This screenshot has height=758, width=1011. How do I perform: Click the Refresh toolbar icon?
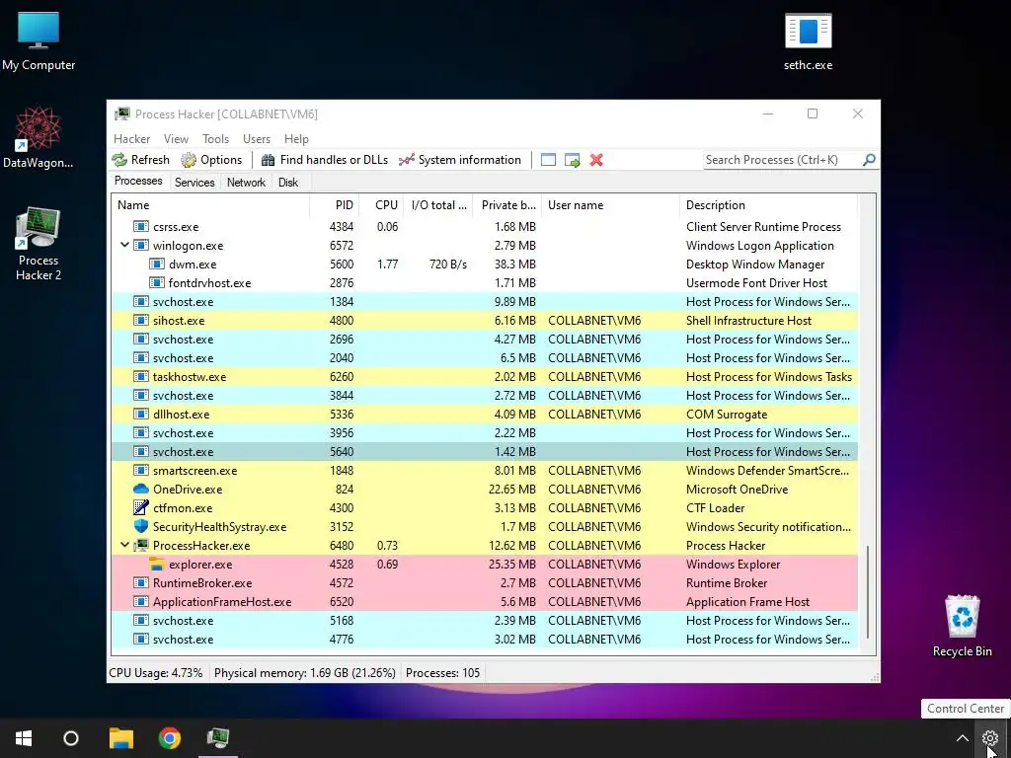click(x=119, y=160)
